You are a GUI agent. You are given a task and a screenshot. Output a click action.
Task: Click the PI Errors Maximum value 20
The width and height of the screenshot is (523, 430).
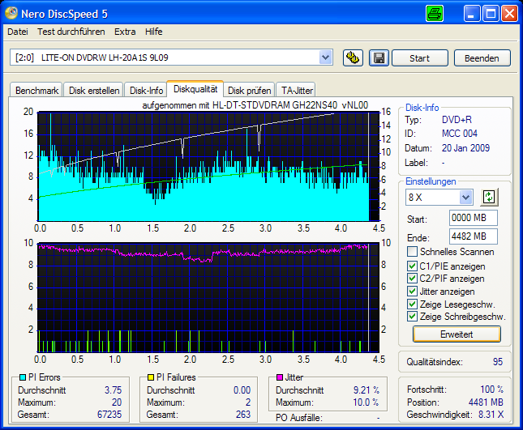[x=117, y=402]
